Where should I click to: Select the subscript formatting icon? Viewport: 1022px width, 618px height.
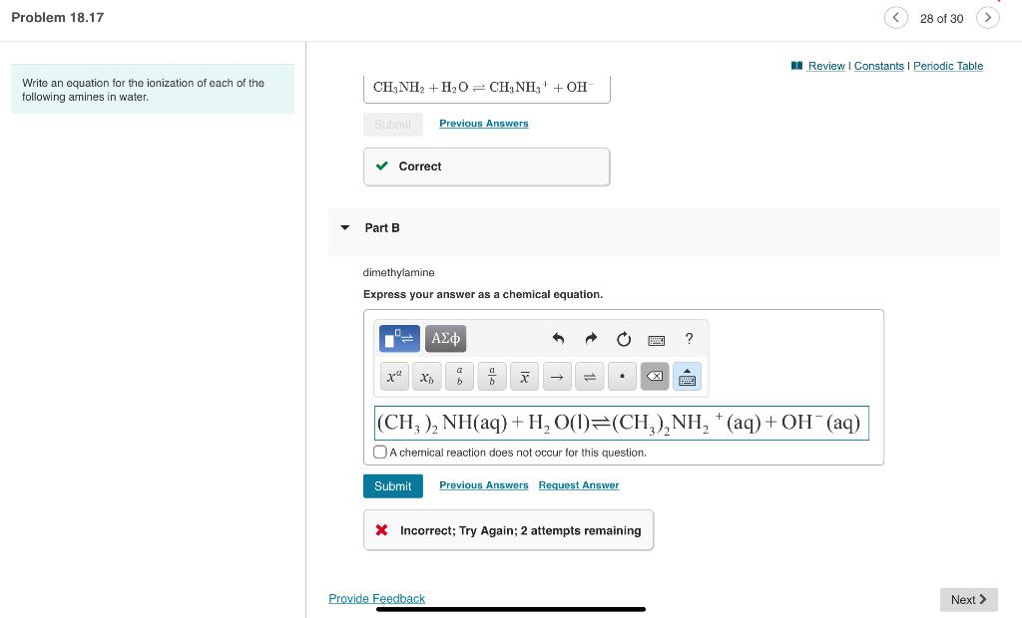(x=426, y=377)
